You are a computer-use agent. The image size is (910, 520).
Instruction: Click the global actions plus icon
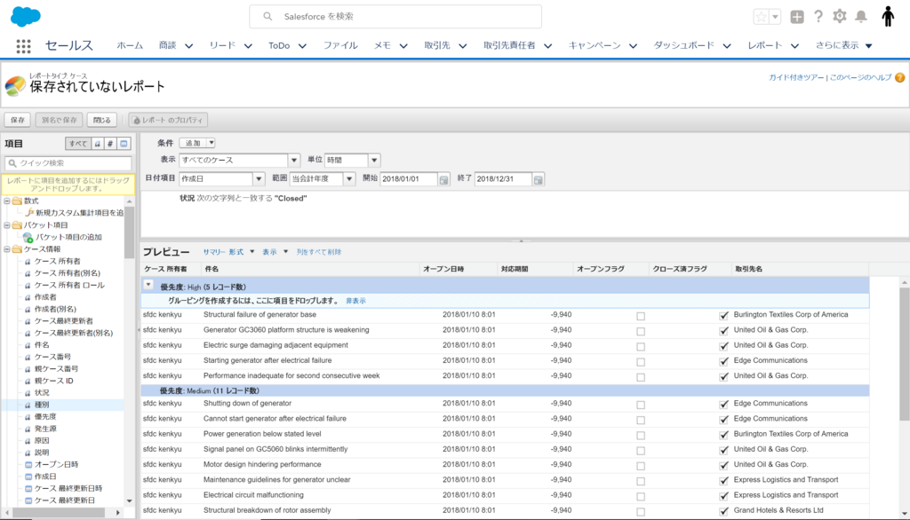coord(797,17)
